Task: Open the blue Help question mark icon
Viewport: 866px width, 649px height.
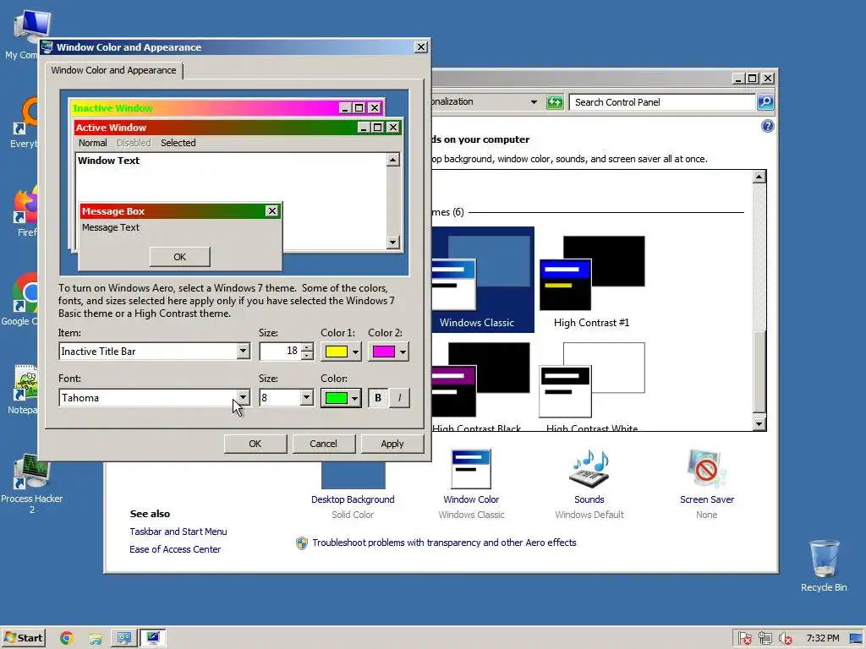Action: point(768,127)
